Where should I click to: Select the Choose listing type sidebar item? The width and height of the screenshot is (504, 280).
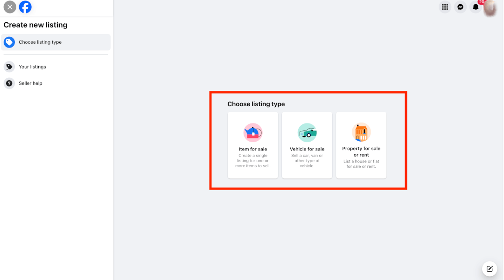pos(56,42)
